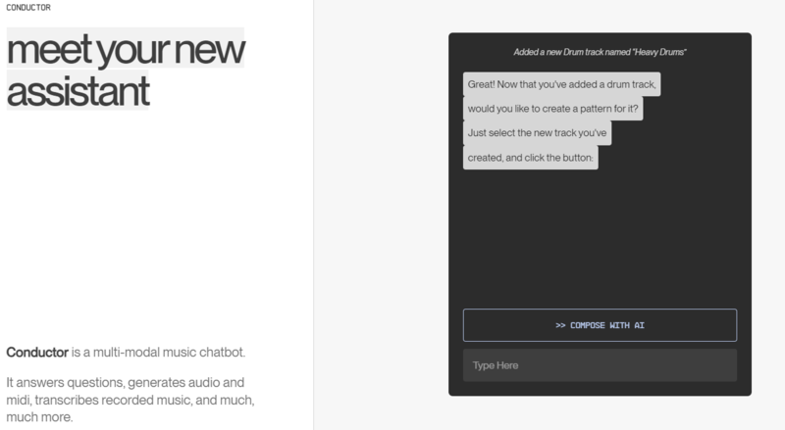Click the "Great! Now that you've added" chat bubble
The width and height of the screenshot is (785, 430).
561,84
